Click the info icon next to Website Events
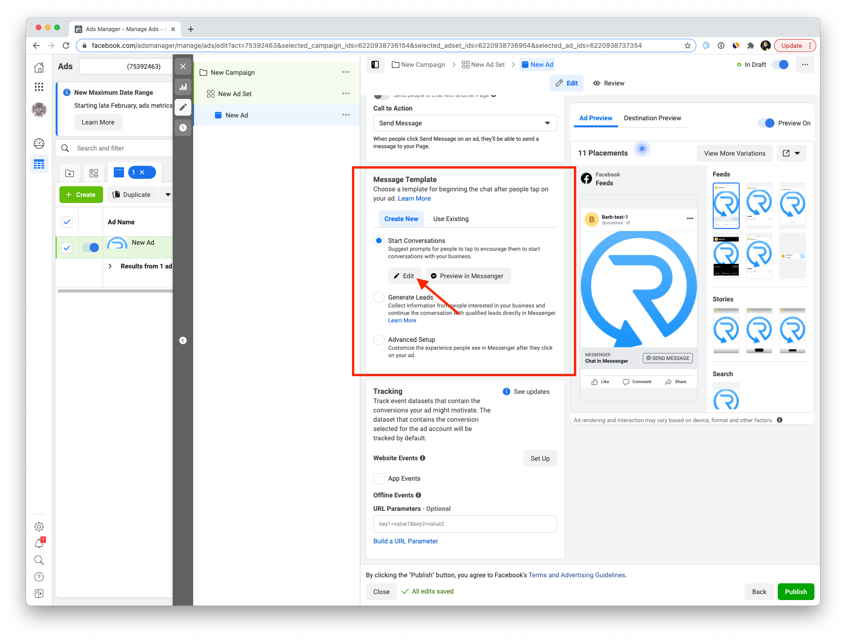The image size is (846, 640). (x=423, y=458)
